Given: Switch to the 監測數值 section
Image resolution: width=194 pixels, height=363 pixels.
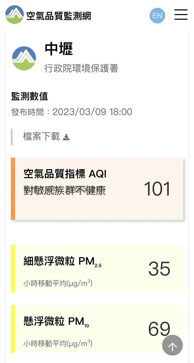Looking at the screenshot, I should pos(30,96).
